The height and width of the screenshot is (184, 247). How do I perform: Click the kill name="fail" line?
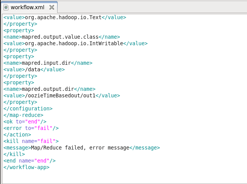coord(31,141)
